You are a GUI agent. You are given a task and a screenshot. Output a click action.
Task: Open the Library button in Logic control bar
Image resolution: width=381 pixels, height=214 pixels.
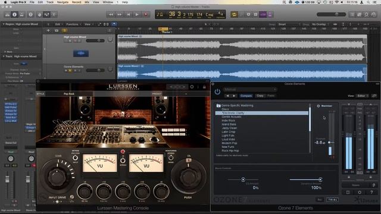click(x=7, y=14)
